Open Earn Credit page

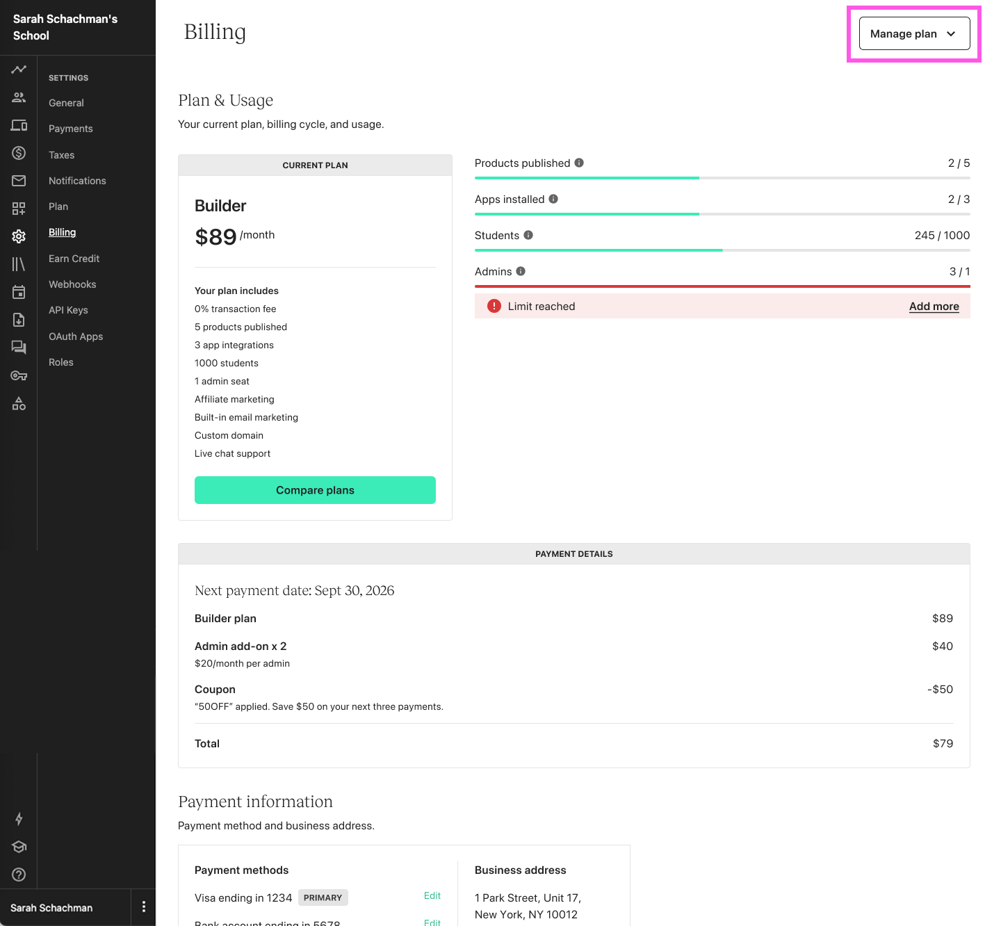click(74, 259)
